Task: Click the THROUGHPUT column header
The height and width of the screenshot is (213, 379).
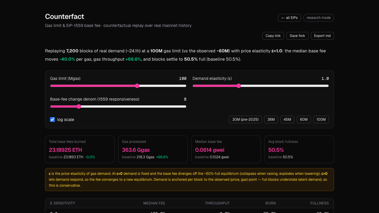Action: point(217,203)
